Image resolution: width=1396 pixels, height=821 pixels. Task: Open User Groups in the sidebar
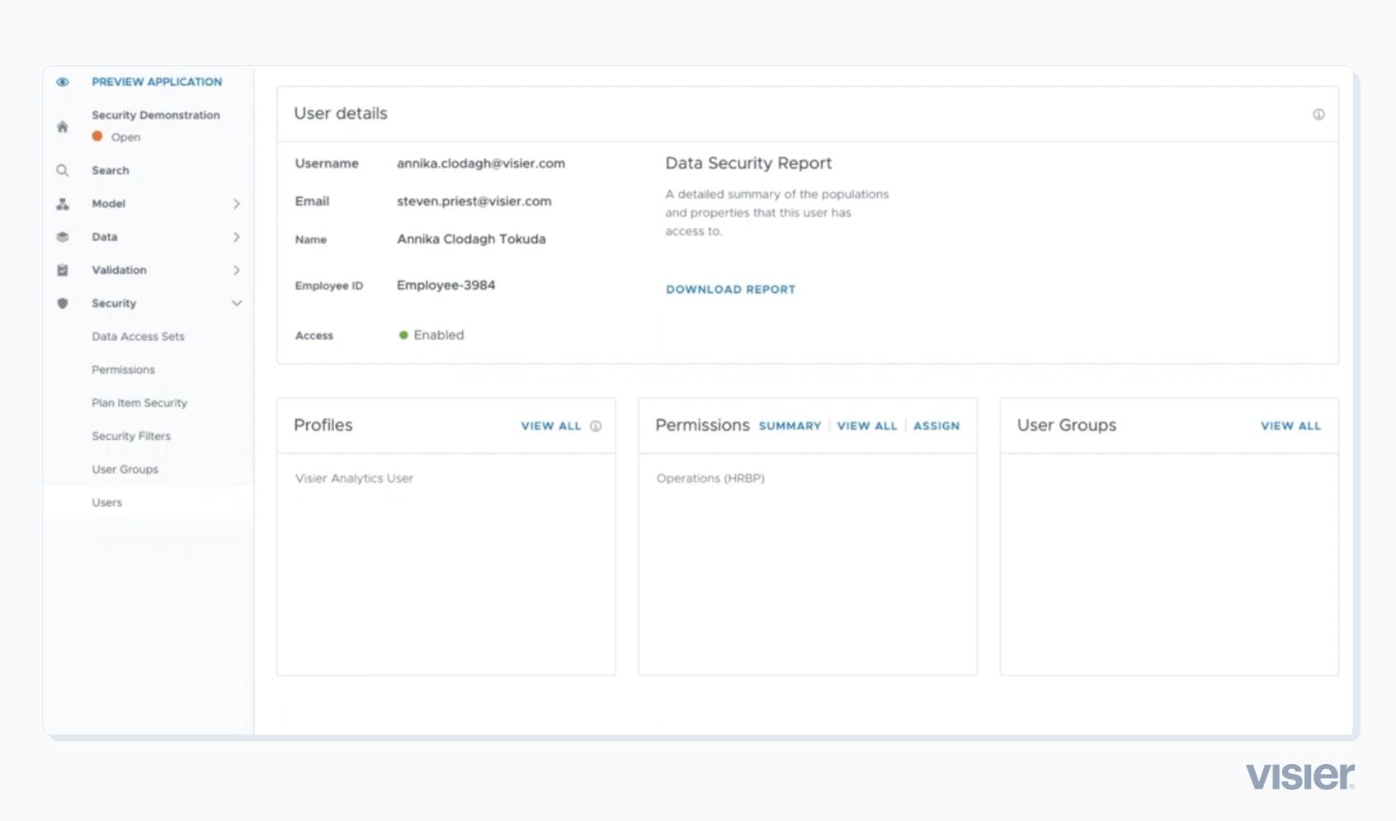coord(125,469)
